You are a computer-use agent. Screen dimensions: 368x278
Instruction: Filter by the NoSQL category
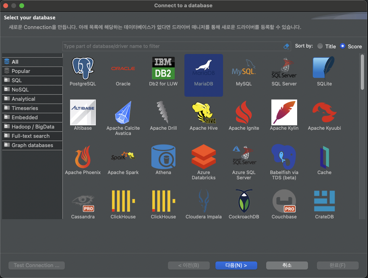(x=32, y=89)
